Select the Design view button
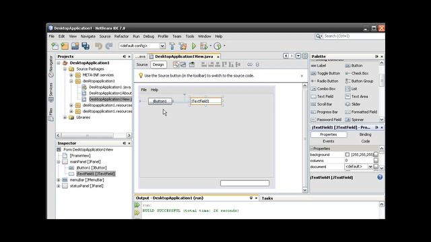431x242 pixels. [158, 65]
